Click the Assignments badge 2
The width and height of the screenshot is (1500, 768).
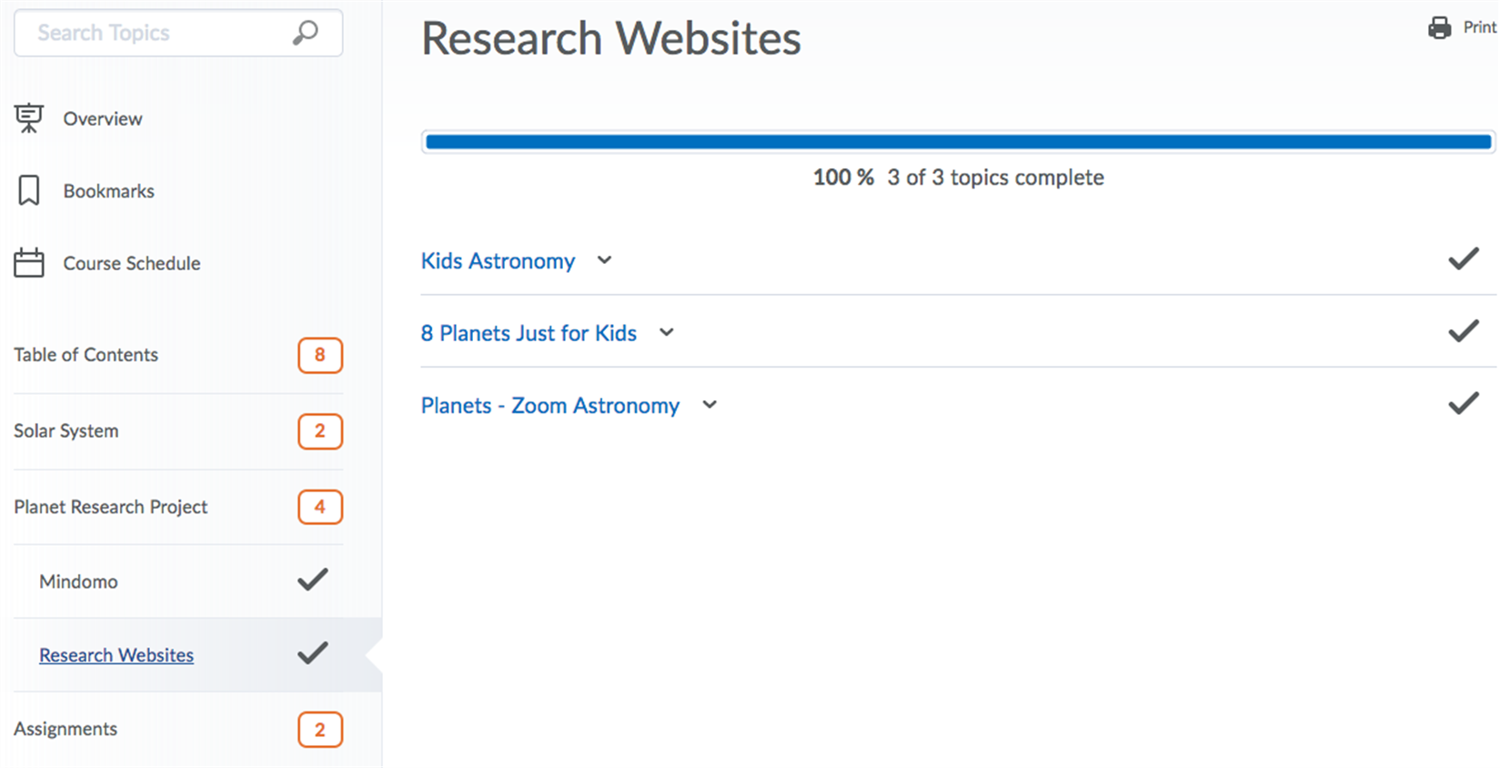[x=320, y=730]
